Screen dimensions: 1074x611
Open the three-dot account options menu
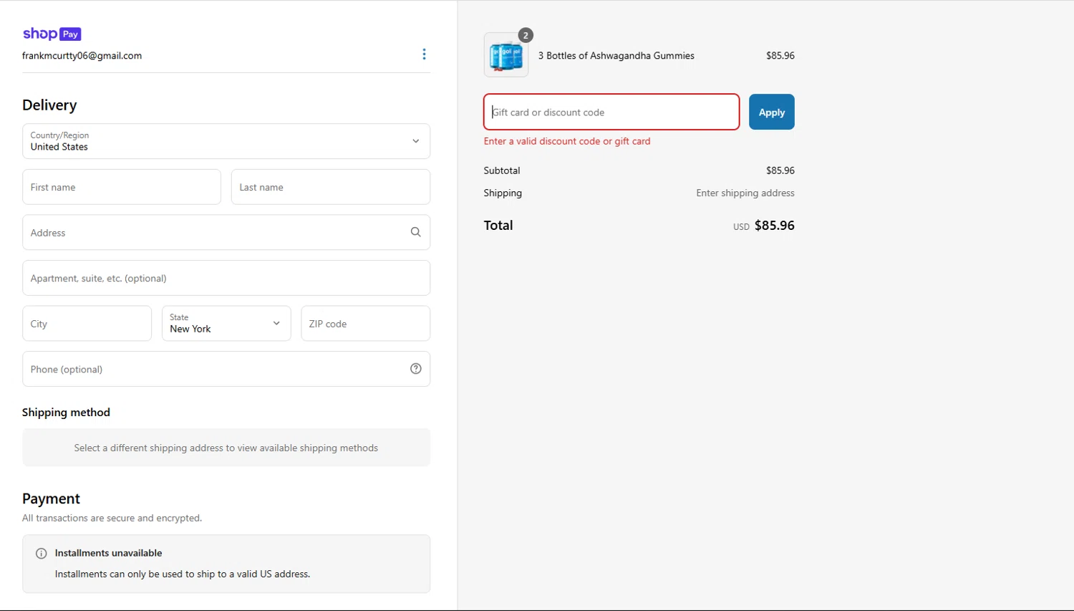(424, 54)
